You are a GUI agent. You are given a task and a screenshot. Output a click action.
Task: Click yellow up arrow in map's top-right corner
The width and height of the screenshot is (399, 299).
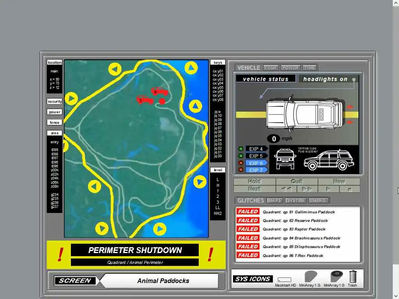(191, 68)
